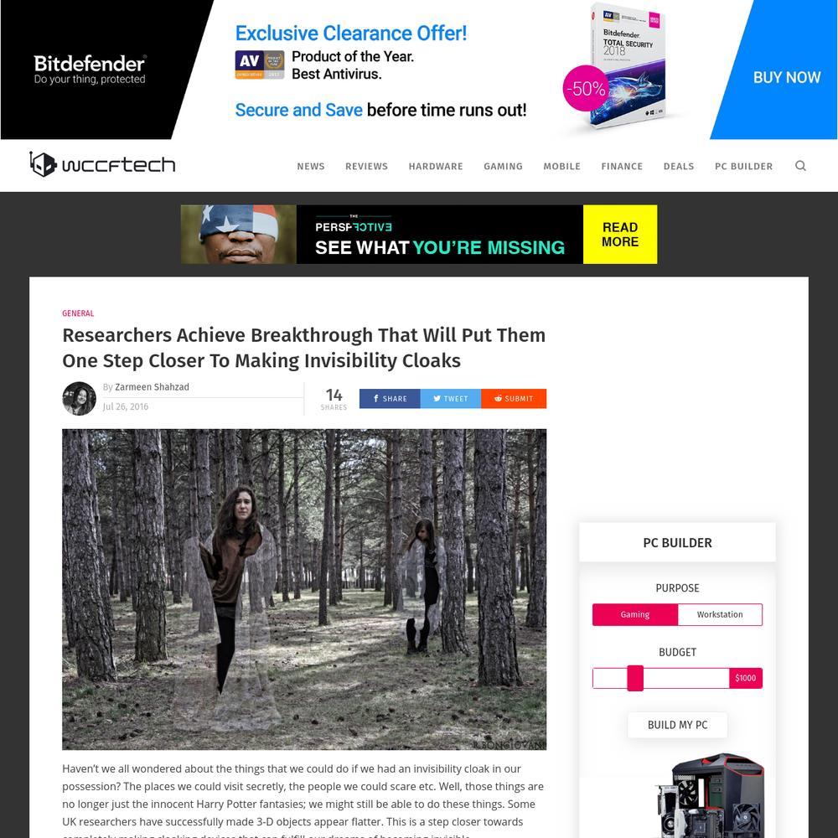Select Gaming purpose option
Screen dimensions: 838x838
(x=635, y=614)
